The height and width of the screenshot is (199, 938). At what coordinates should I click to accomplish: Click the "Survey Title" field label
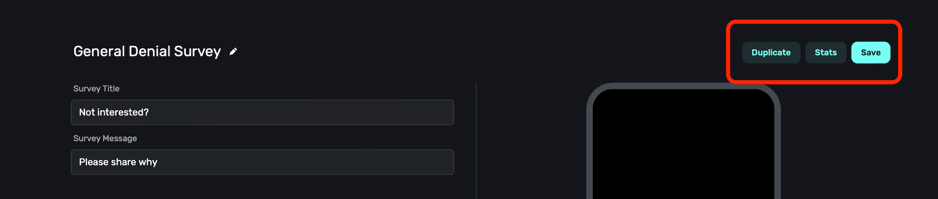(x=96, y=89)
